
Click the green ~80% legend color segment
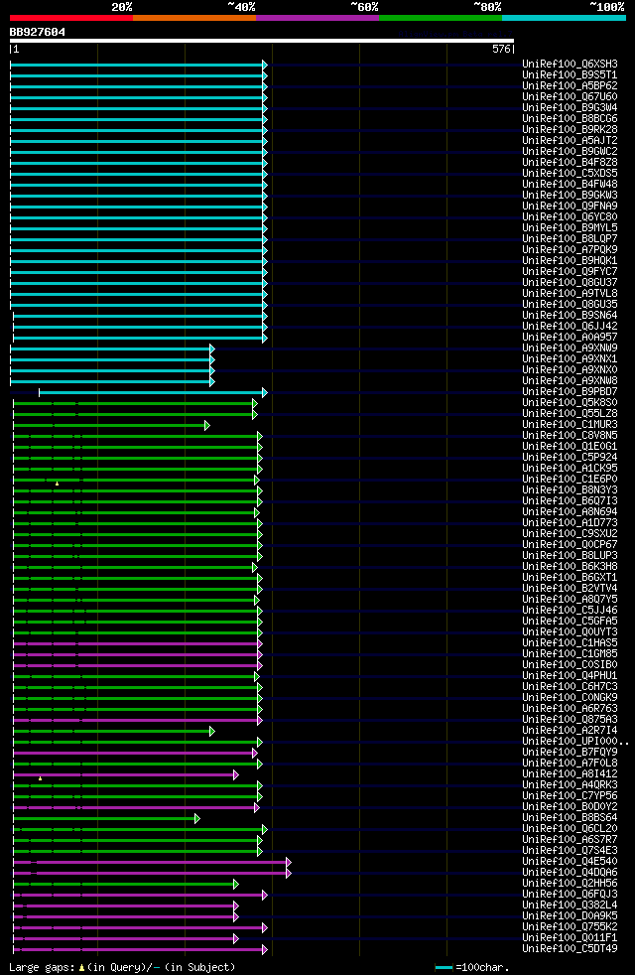coord(441,18)
